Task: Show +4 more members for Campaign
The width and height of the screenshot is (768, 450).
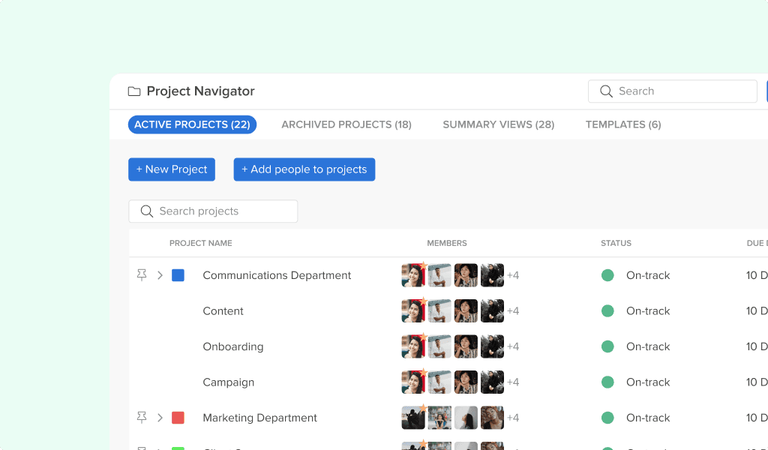Action: [513, 382]
